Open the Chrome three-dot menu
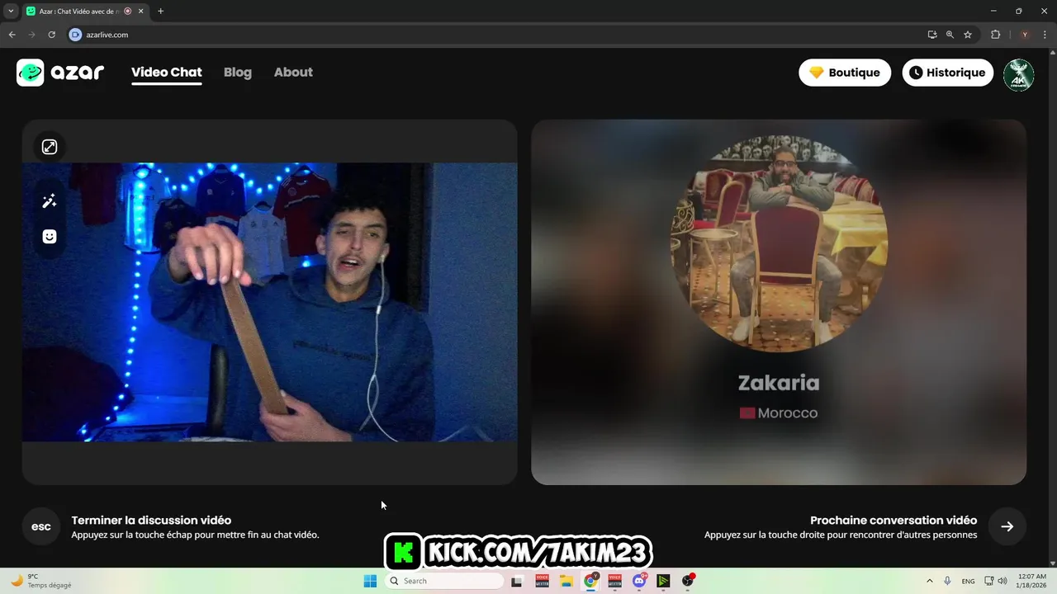 point(1045,35)
